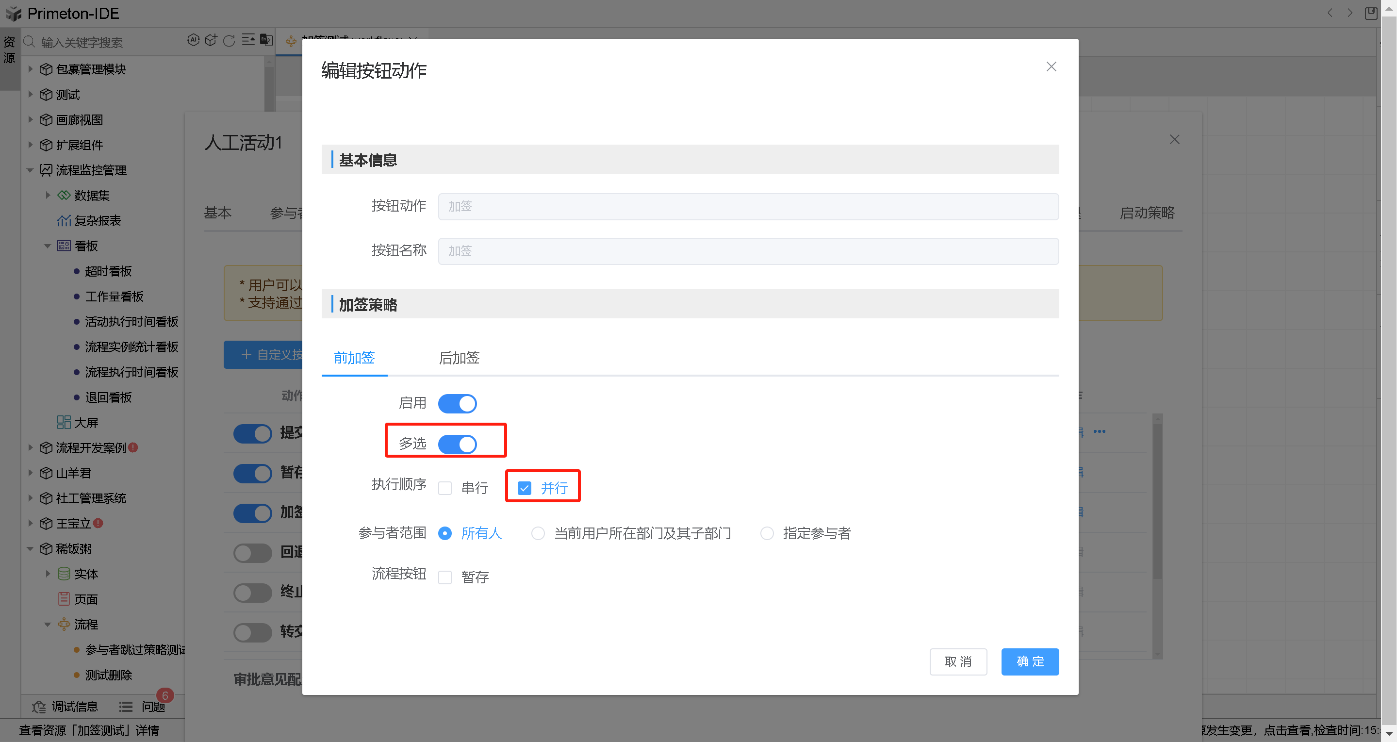
Task: Open the 启动策略 tab
Action: click(1147, 213)
